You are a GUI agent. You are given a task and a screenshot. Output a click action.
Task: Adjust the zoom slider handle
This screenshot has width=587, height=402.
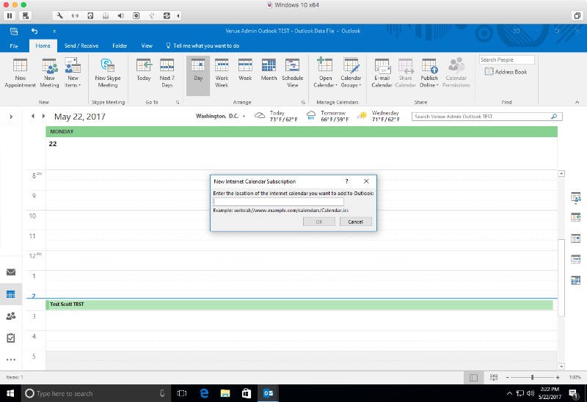click(532, 377)
